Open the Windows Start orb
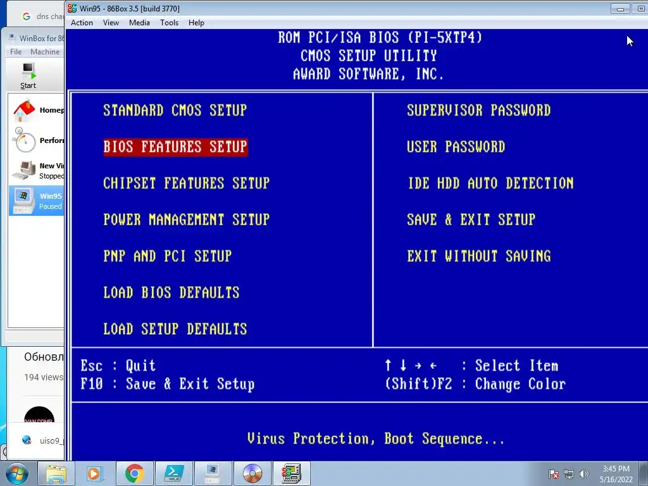Image resolution: width=648 pixels, height=486 pixels. tap(17, 473)
